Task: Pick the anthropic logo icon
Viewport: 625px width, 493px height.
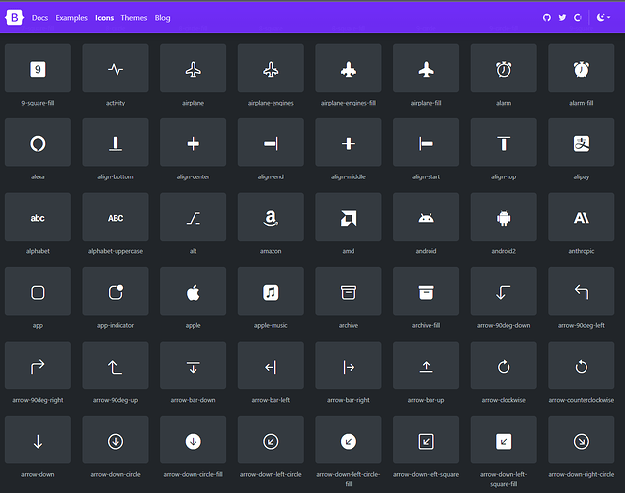Action: tap(582, 217)
